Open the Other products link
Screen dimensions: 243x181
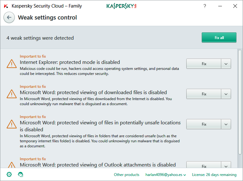click(127, 175)
